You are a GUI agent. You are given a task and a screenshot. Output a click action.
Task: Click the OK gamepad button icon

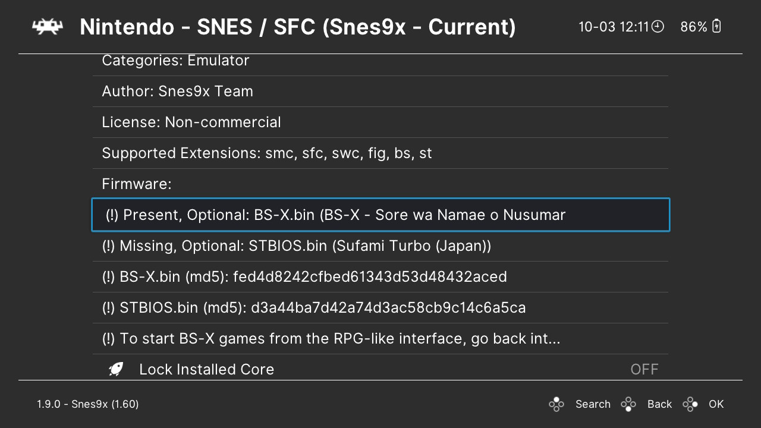tap(690, 404)
